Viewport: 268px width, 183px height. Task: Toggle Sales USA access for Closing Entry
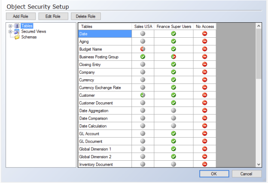point(143,64)
